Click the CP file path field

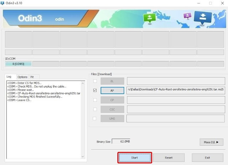[x=176, y=100]
